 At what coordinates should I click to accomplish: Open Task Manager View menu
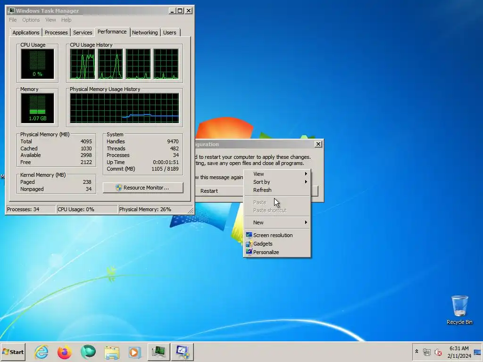[50, 20]
